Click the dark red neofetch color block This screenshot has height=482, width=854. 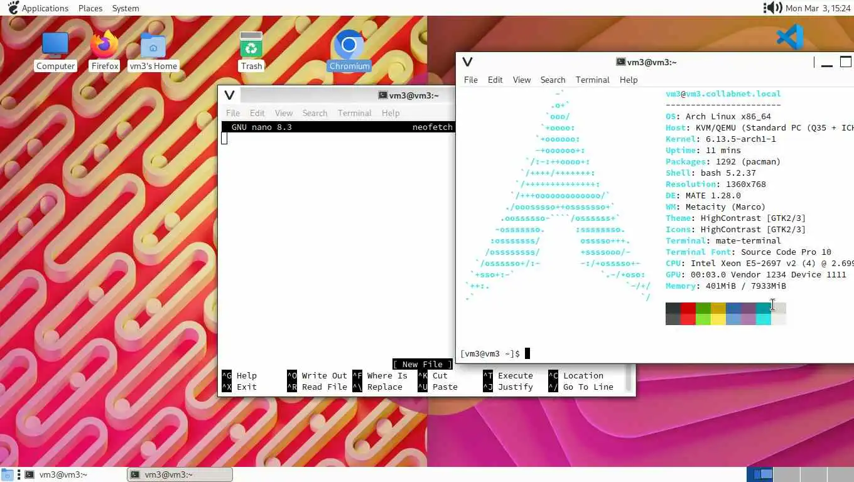click(688, 308)
